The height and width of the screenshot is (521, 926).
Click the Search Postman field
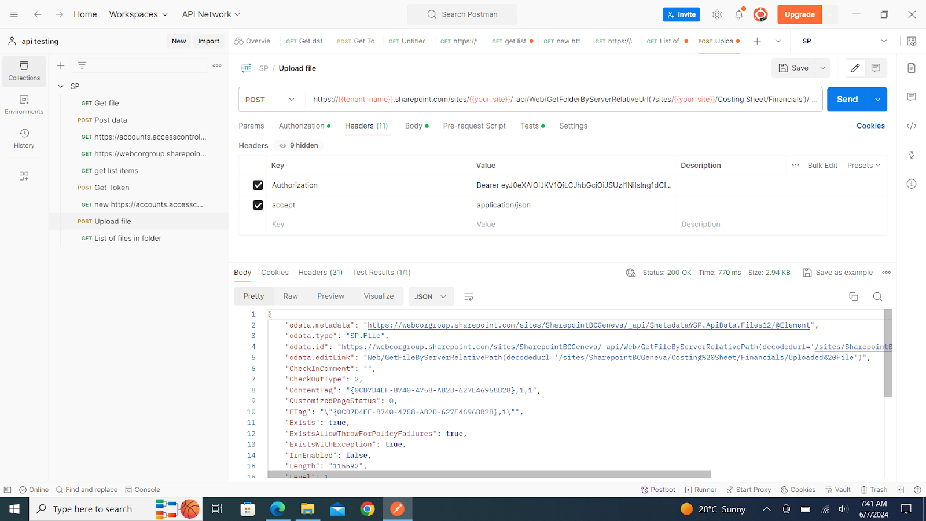[462, 14]
